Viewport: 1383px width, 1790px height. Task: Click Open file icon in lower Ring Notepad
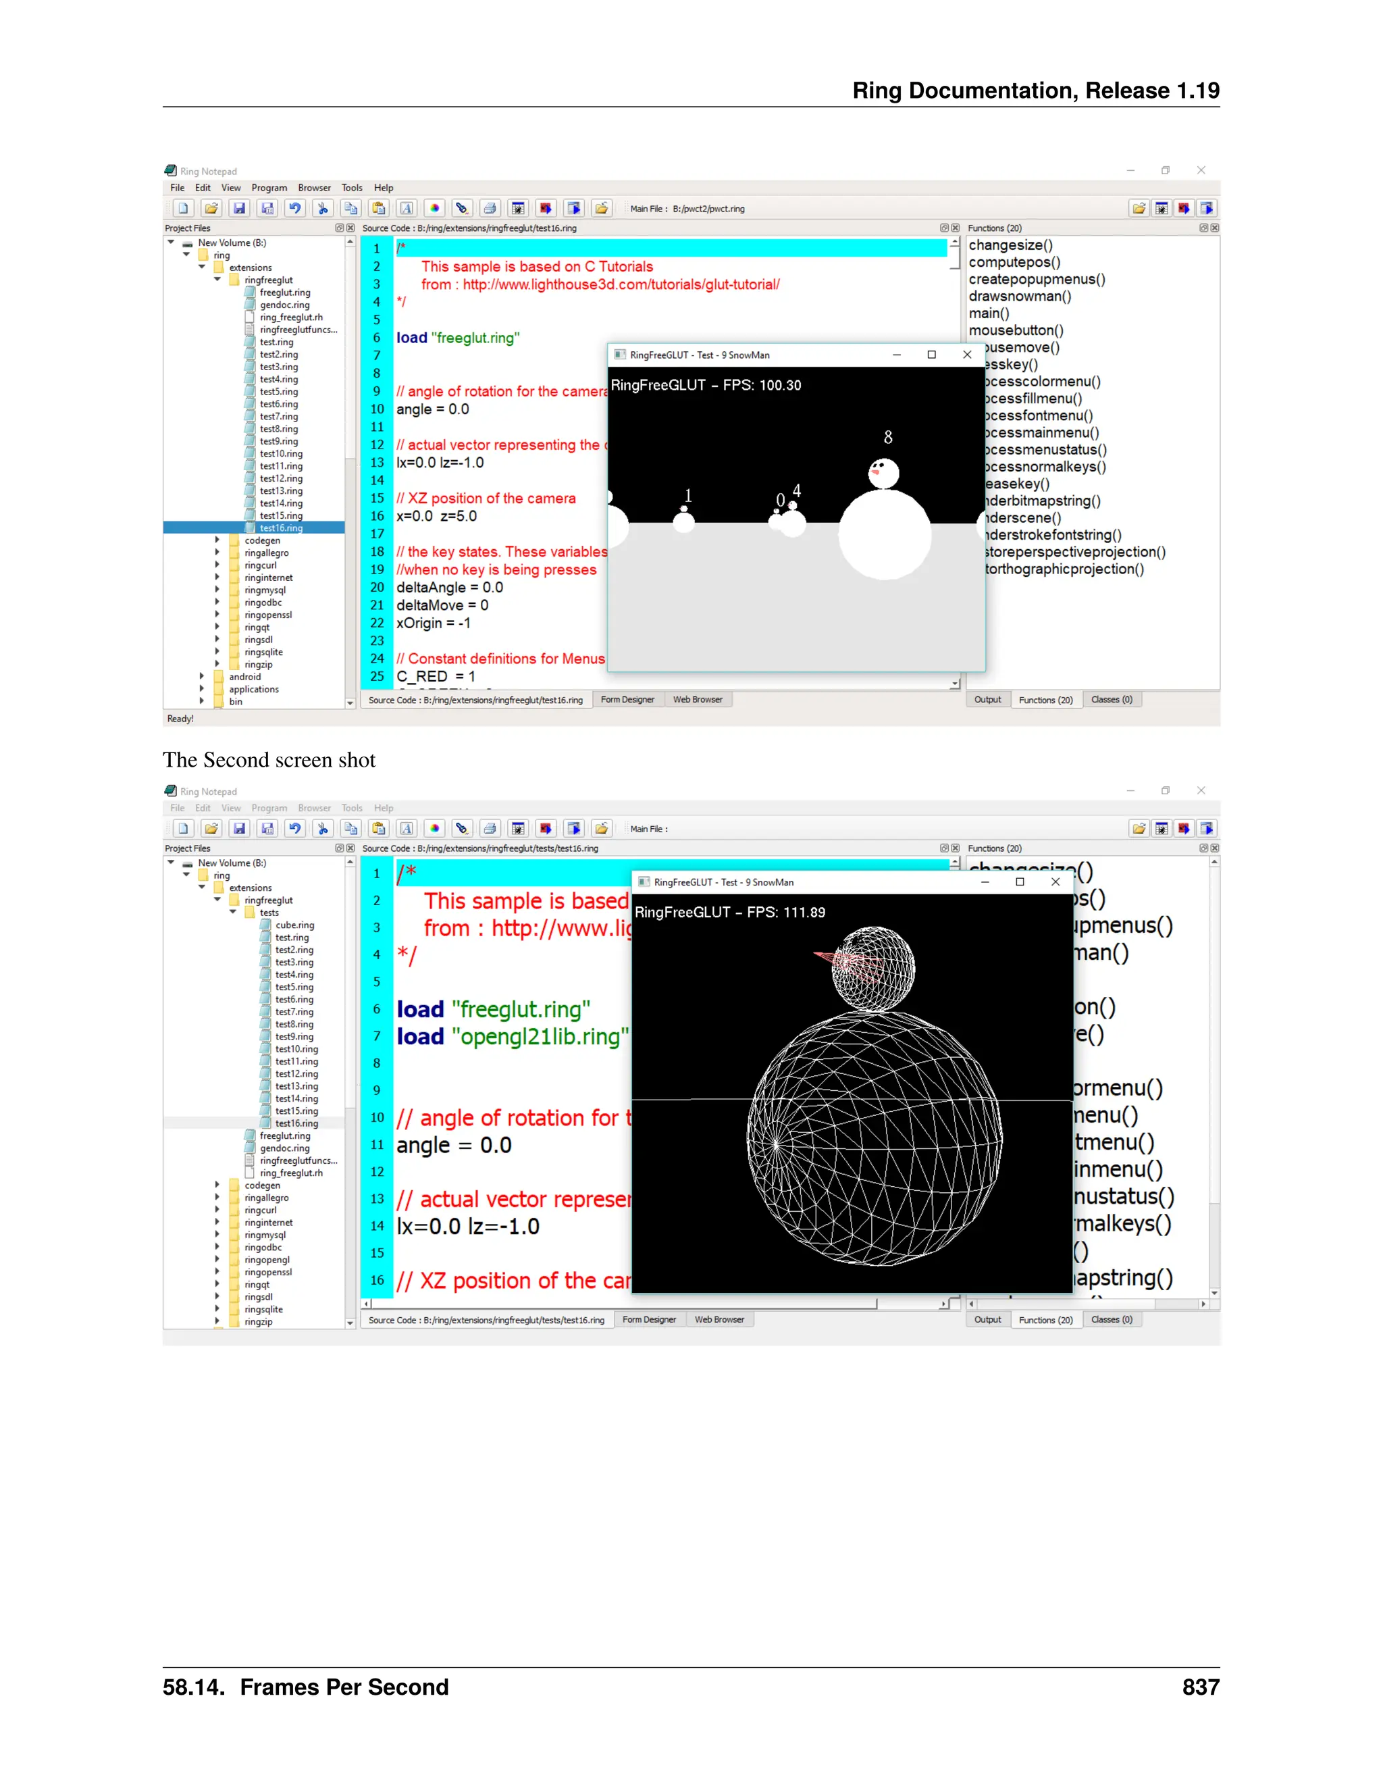pyautogui.click(x=211, y=829)
